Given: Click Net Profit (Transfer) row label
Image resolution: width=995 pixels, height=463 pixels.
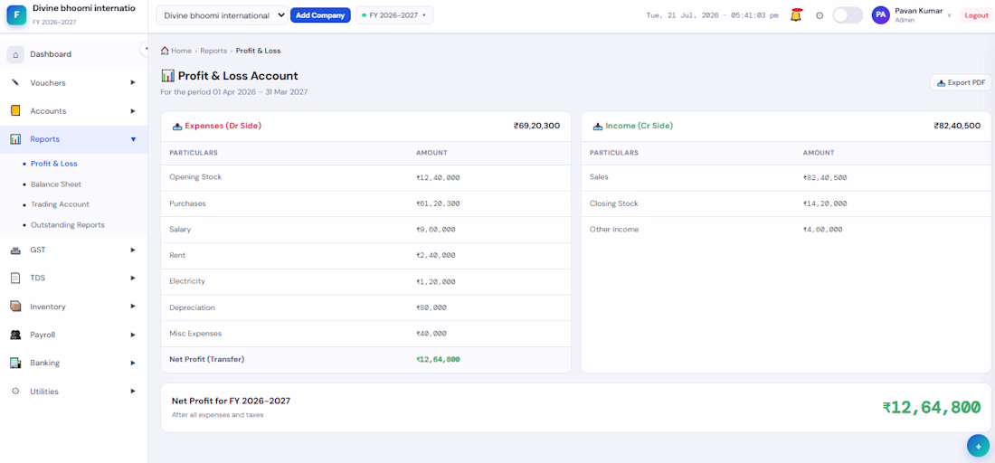Looking at the screenshot, I should click(x=207, y=359).
